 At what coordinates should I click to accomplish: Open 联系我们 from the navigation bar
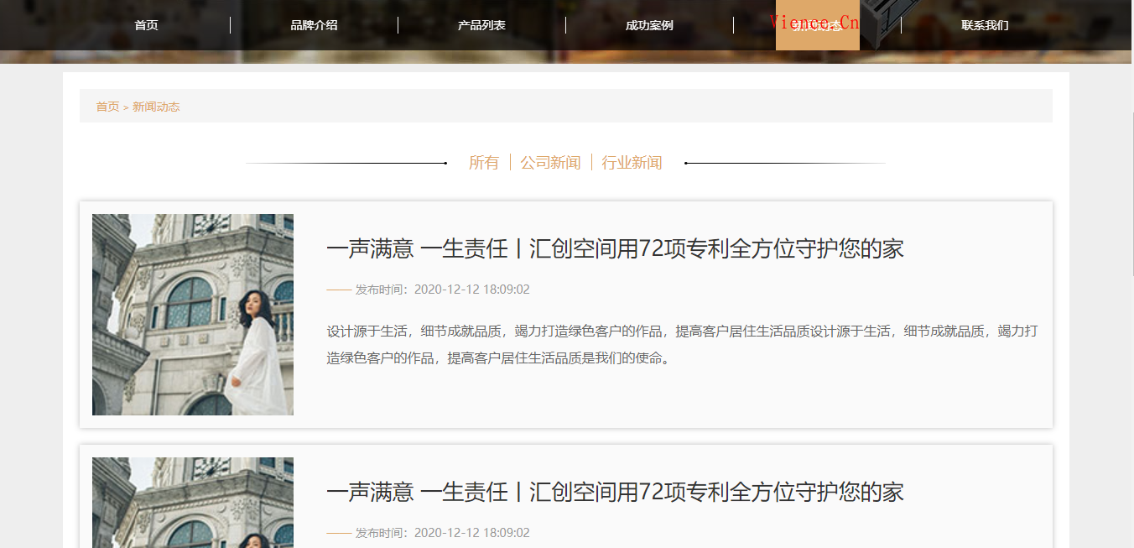click(x=985, y=25)
